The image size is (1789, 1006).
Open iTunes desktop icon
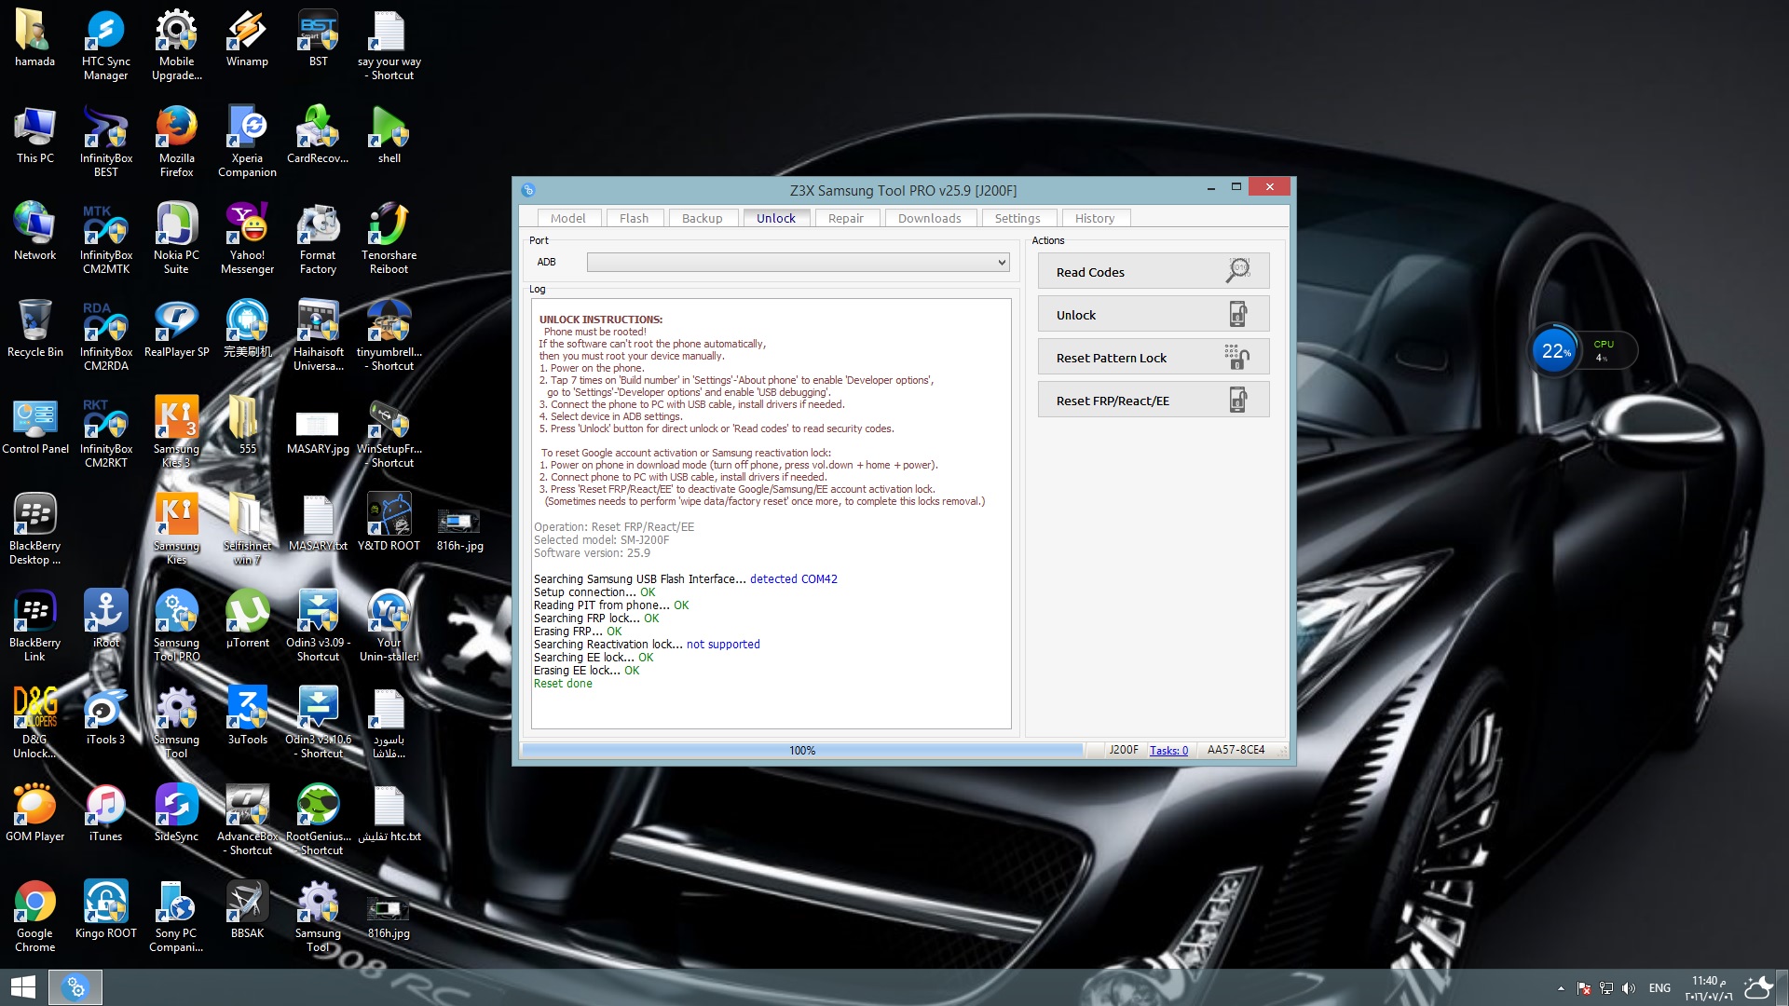tap(105, 814)
